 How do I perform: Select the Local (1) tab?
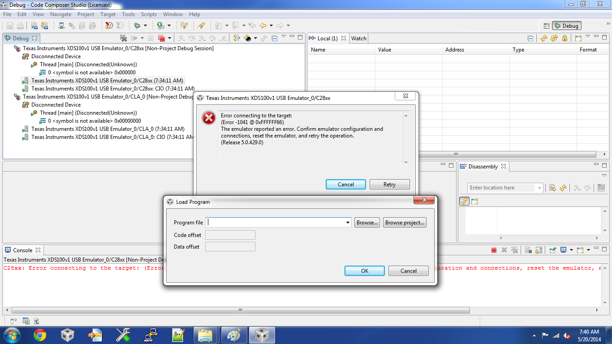[x=328, y=39]
